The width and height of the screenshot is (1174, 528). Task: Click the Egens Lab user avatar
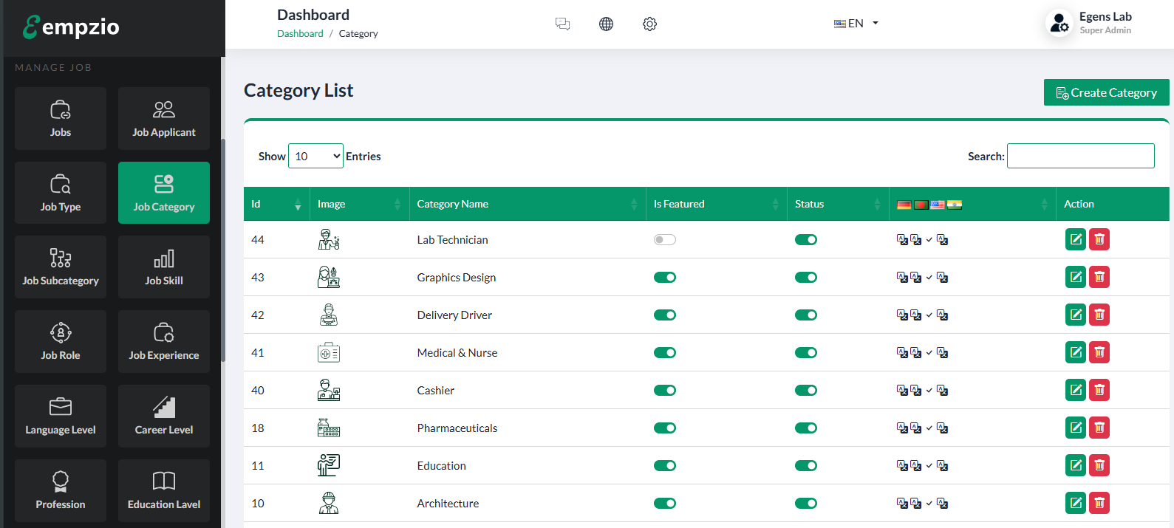[x=1059, y=23]
